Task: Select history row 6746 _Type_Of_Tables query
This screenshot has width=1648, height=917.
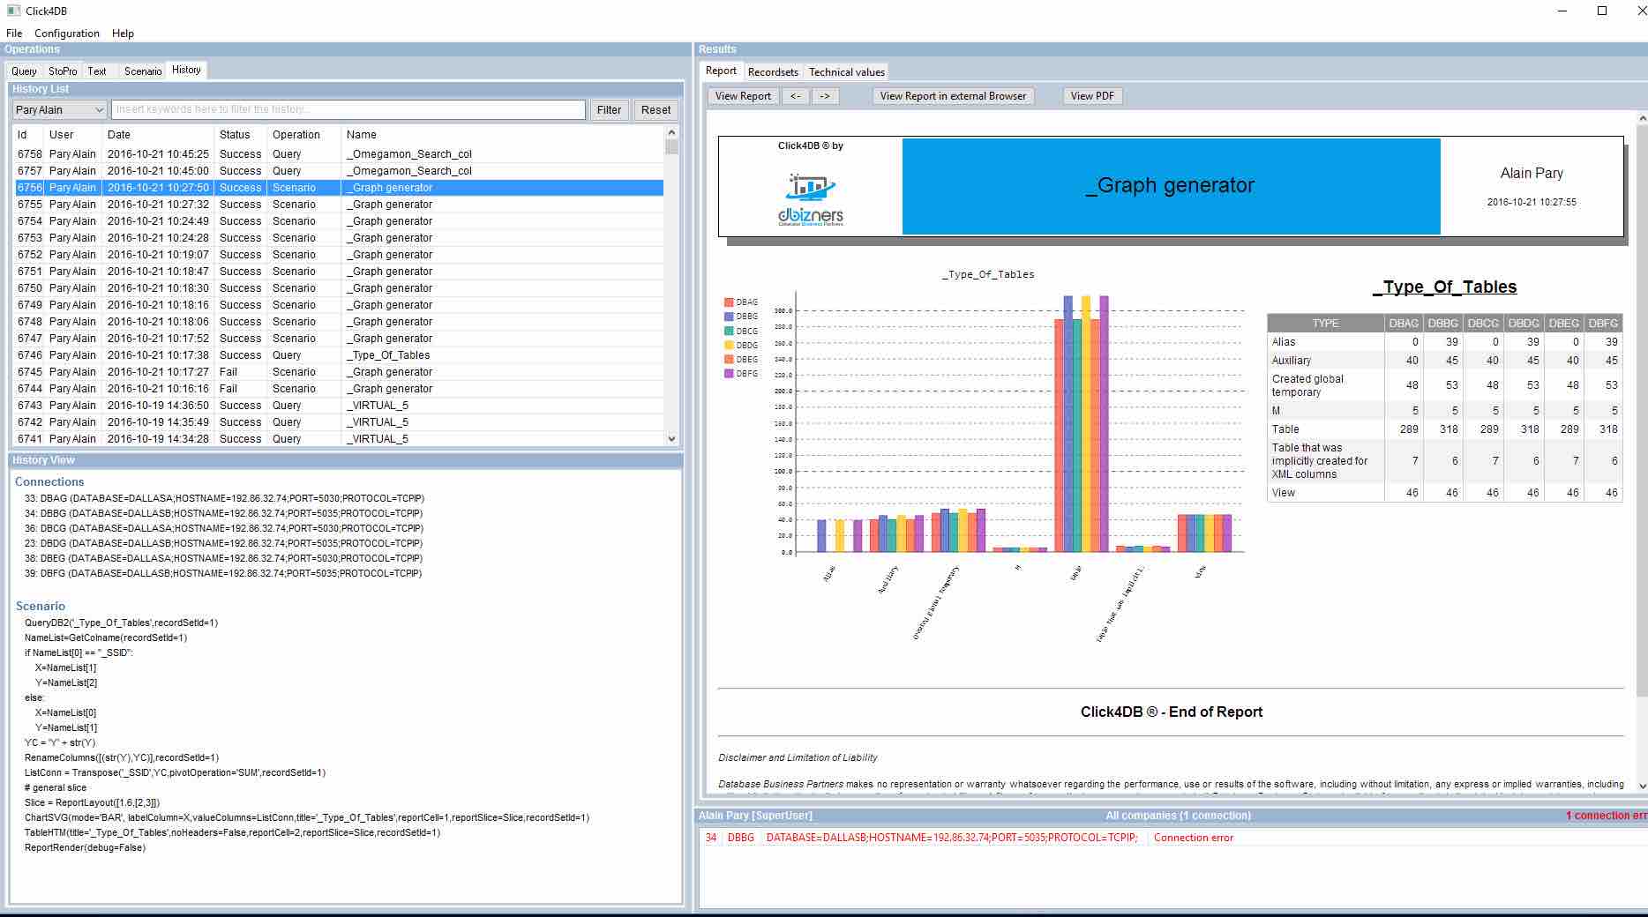Action: coord(340,355)
